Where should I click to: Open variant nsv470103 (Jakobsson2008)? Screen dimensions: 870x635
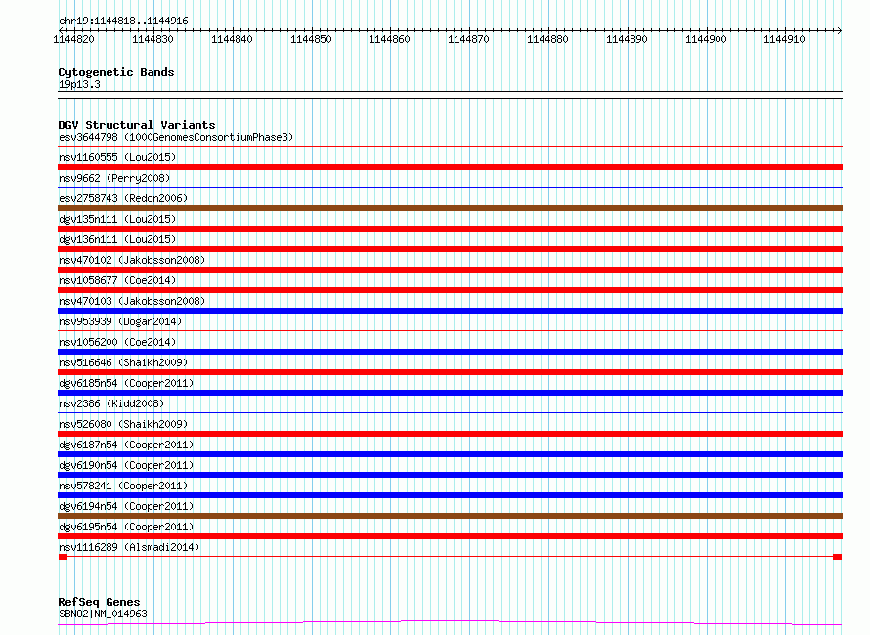[132, 301]
